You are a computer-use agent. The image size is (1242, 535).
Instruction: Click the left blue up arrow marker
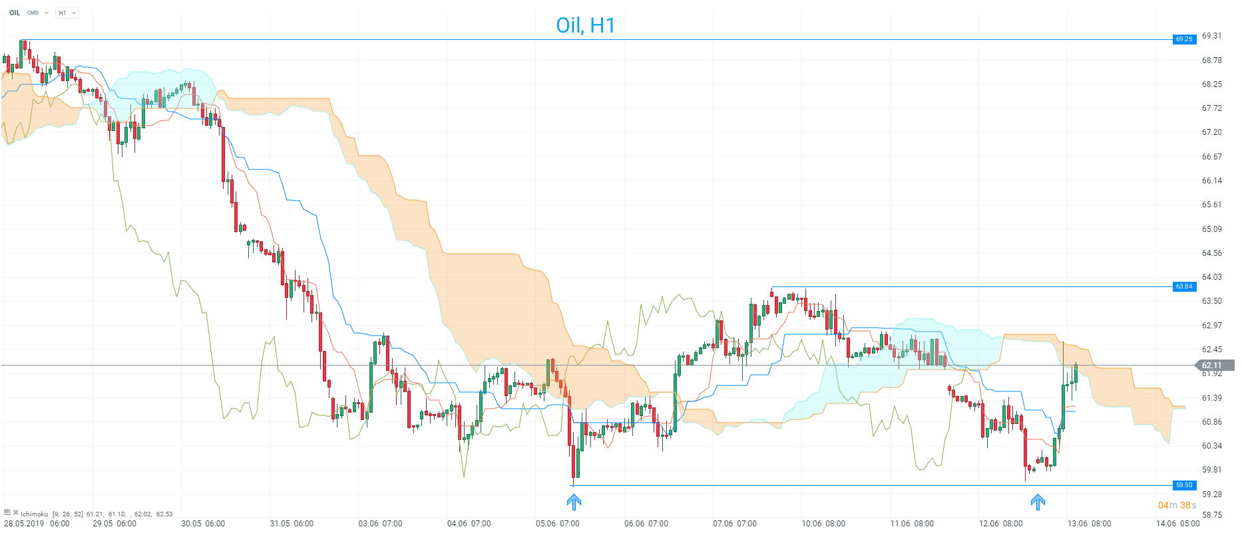(574, 502)
